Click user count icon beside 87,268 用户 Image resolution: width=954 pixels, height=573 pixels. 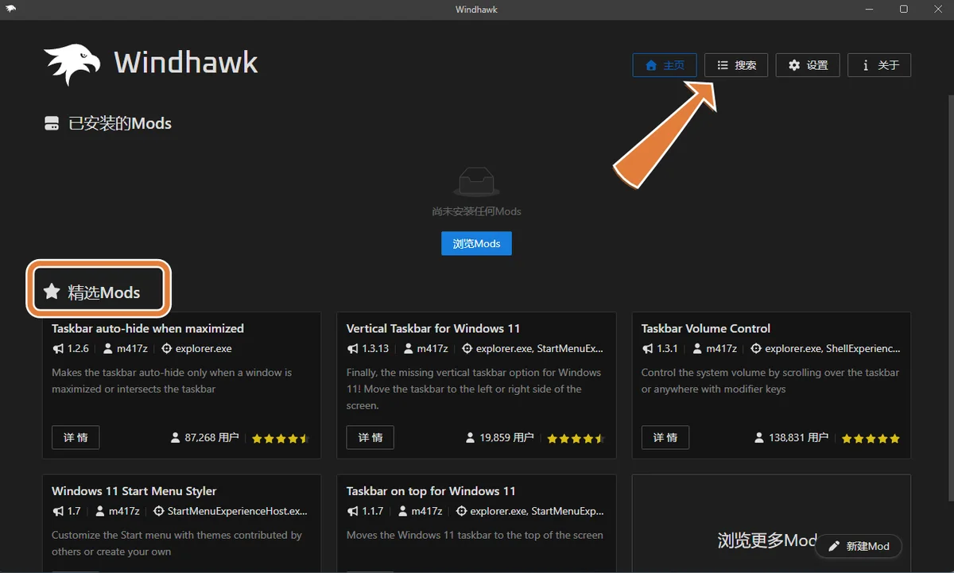pos(176,438)
